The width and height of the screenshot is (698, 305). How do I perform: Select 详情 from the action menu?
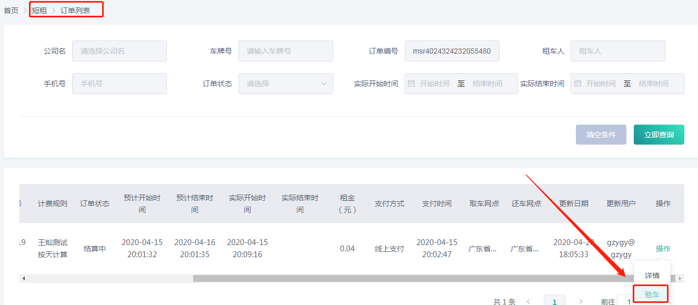[x=652, y=276]
